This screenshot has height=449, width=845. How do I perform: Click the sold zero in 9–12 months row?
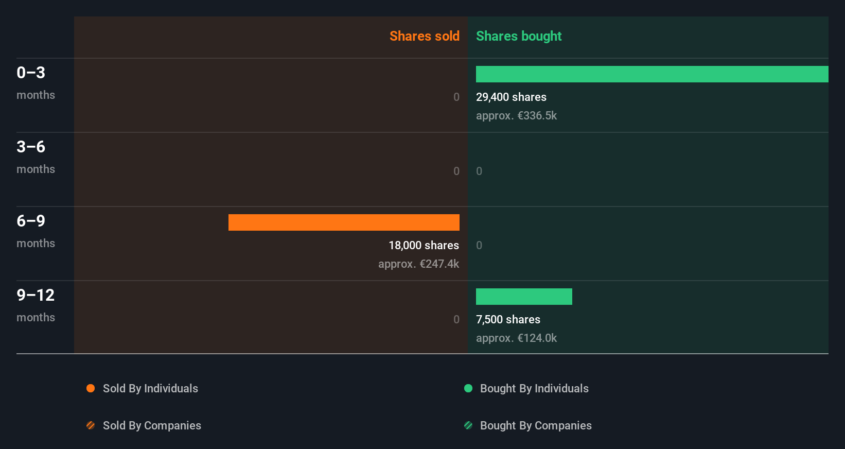pos(456,320)
